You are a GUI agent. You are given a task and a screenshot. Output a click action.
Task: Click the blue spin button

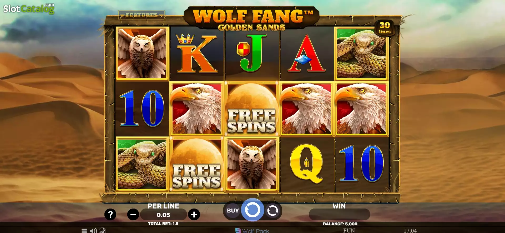[252, 210]
